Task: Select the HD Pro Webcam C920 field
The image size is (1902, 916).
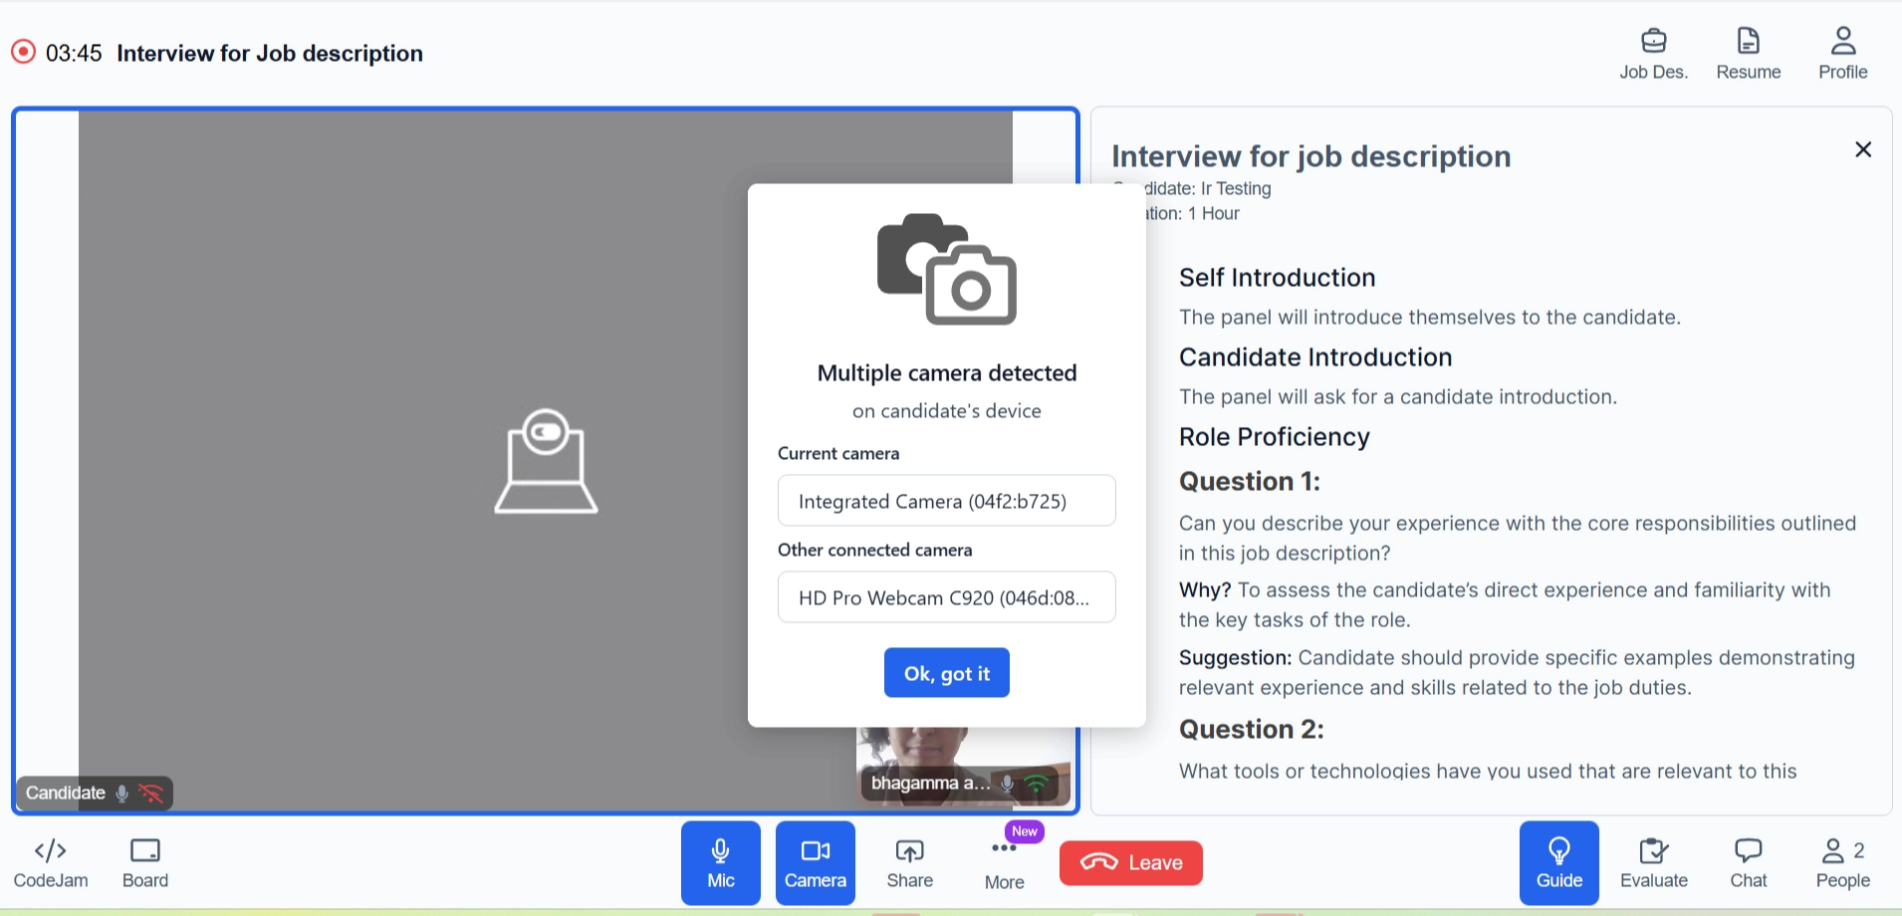Action: [947, 597]
